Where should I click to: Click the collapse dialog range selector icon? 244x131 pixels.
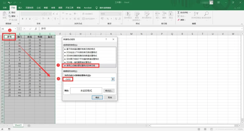click(113, 79)
